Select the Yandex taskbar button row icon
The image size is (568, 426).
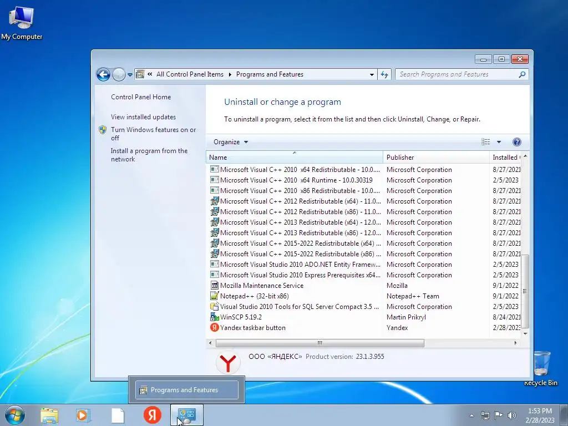tap(215, 327)
